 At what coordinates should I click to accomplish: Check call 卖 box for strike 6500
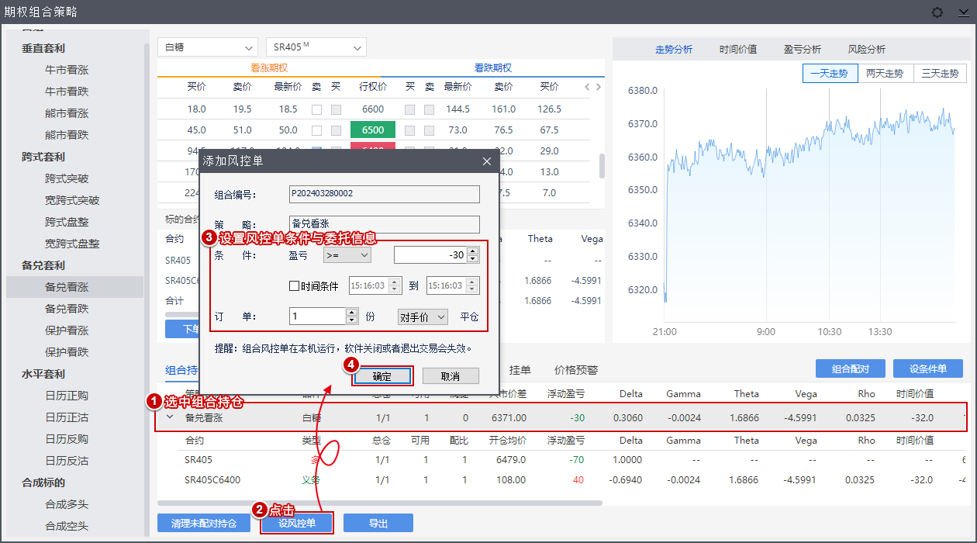point(316,130)
